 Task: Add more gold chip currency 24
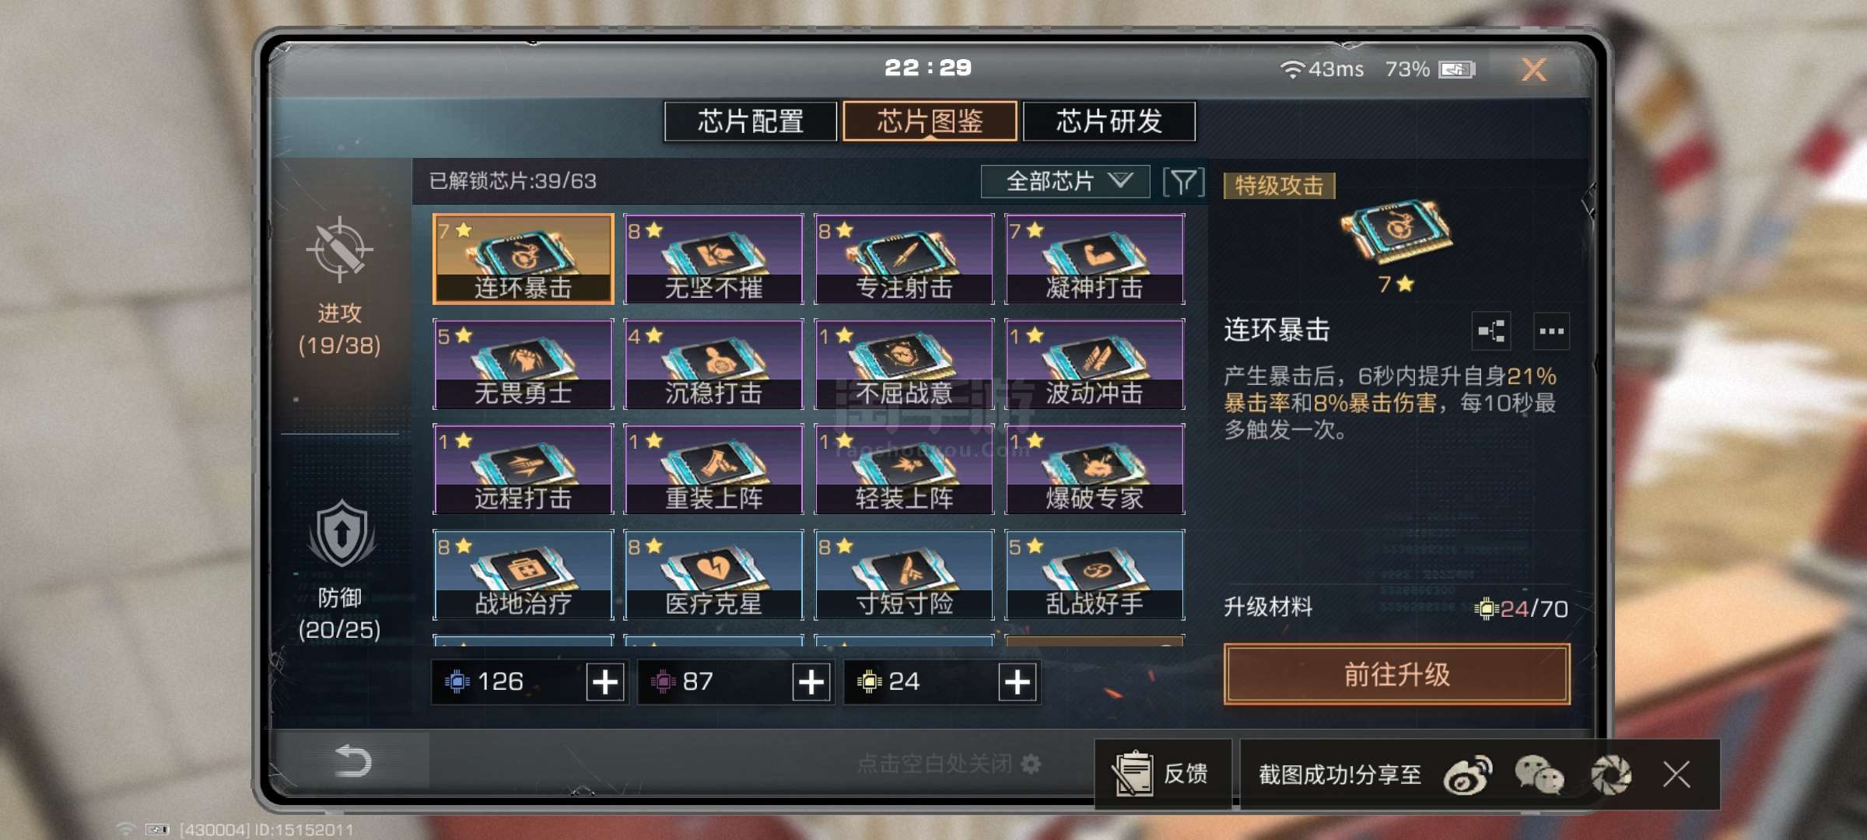[x=1018, y=682]
